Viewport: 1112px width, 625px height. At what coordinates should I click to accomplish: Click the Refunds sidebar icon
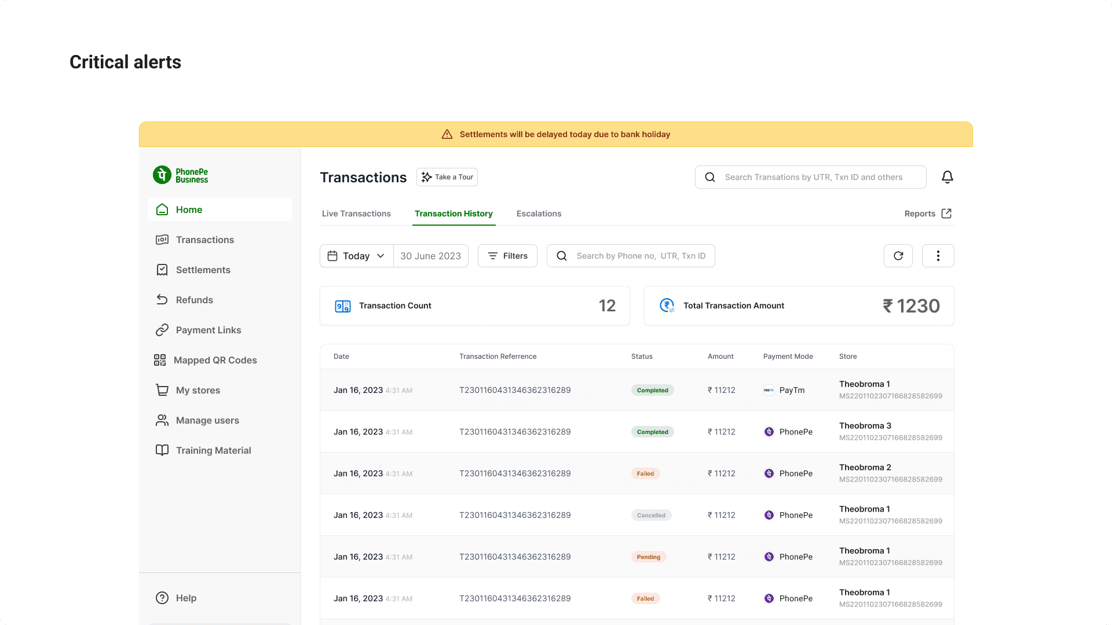162,300
